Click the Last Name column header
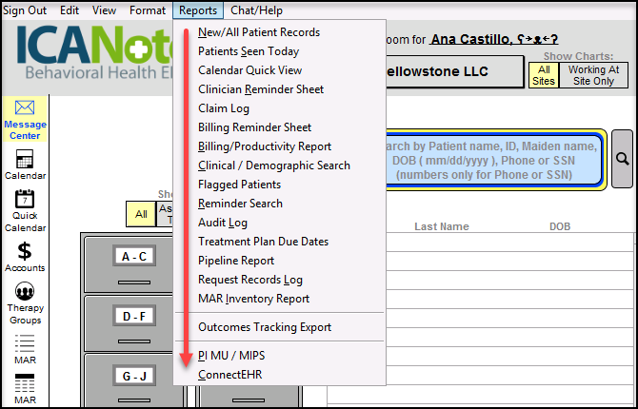Image resolution: width=638 pixels, height=409 pixels. 441,226
